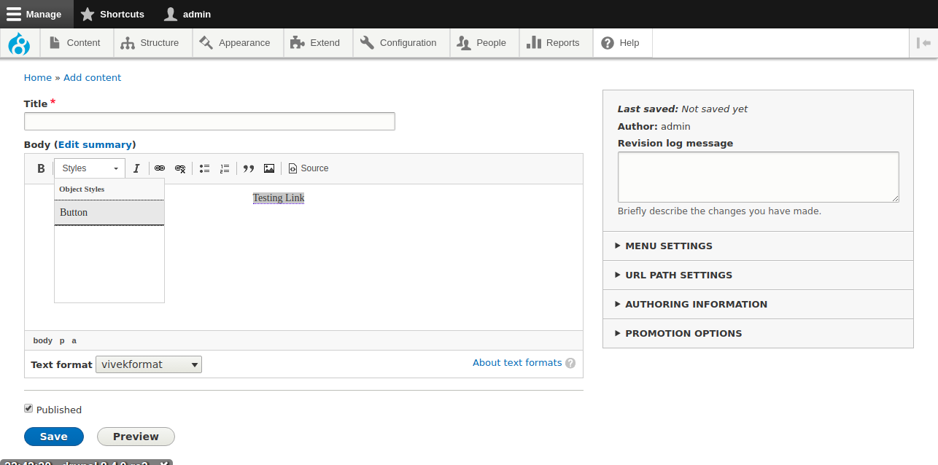Screen dimensions: 938x465
Task: Expand URL Path Settings section
Action: pos(678,276)
